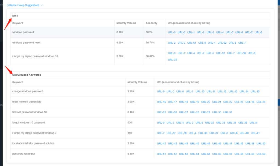The width and height of the screenshot is (280, 166).
Task: Click the 'No.1' group heading
Action: point(15,16)
